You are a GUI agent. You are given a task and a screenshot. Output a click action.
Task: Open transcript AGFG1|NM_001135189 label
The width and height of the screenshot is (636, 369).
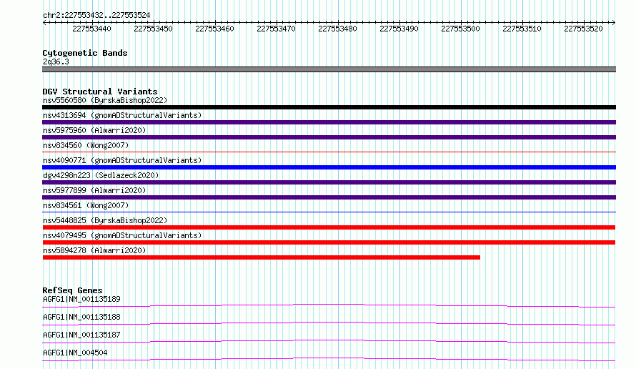click(81, 299)
